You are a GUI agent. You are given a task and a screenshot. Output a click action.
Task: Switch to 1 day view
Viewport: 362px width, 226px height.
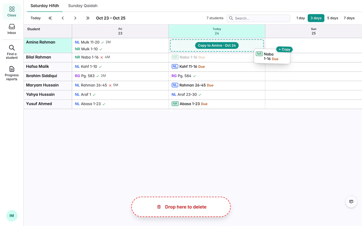(300, 18)
